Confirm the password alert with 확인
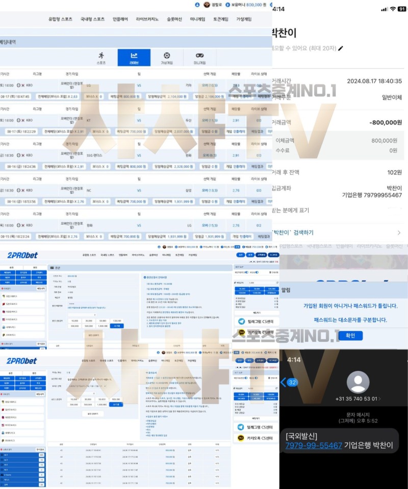Image resolution: width=408 pixels, height=489 pixels. pos(350,335)
